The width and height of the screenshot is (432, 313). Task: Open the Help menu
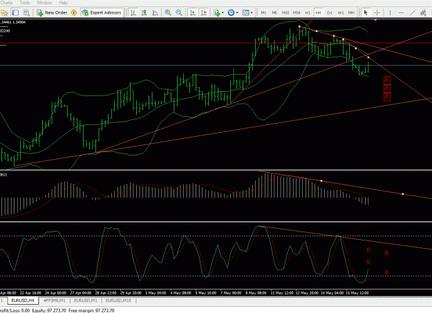pos(63,3)
